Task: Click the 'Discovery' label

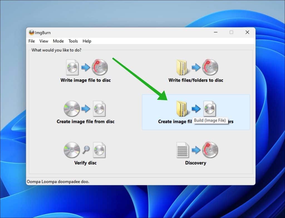Action: coord(196,163)
